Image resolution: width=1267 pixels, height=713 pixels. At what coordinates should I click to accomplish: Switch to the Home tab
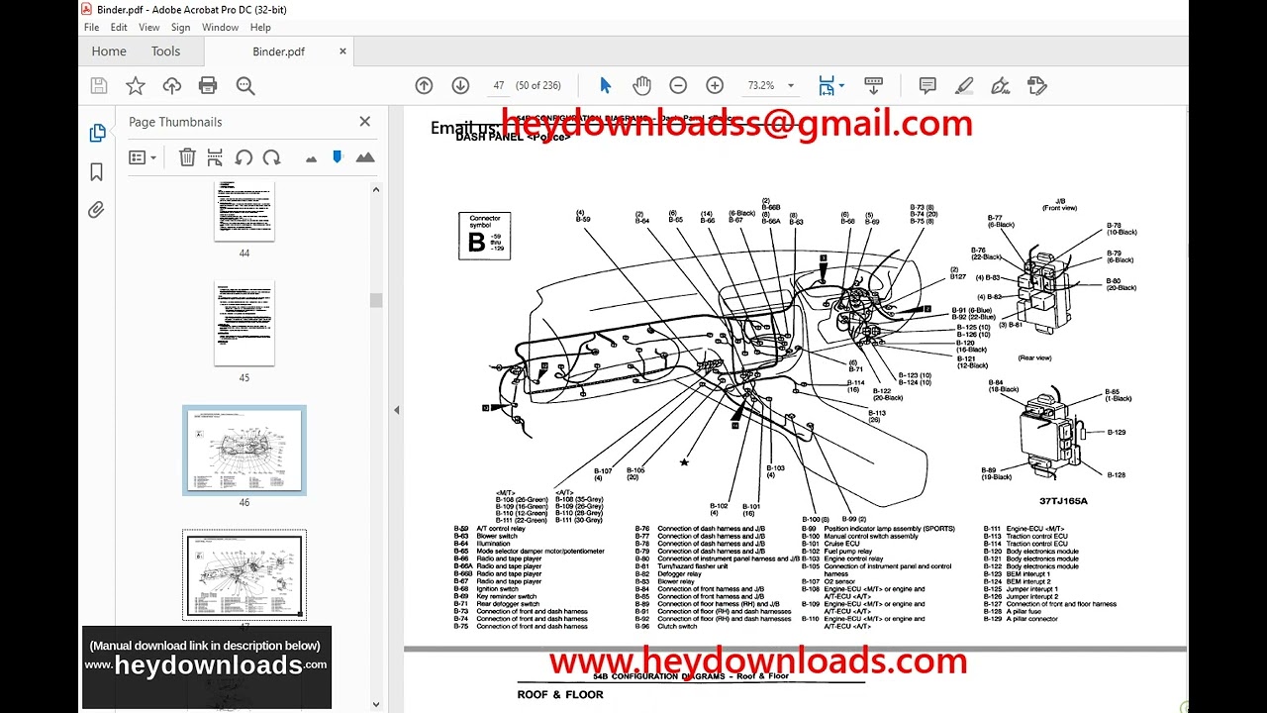(x=109, y=51)
